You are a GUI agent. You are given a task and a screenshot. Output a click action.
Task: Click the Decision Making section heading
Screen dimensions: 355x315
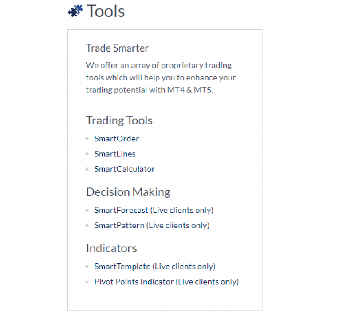pyautogui.click(x=128, y=192)
